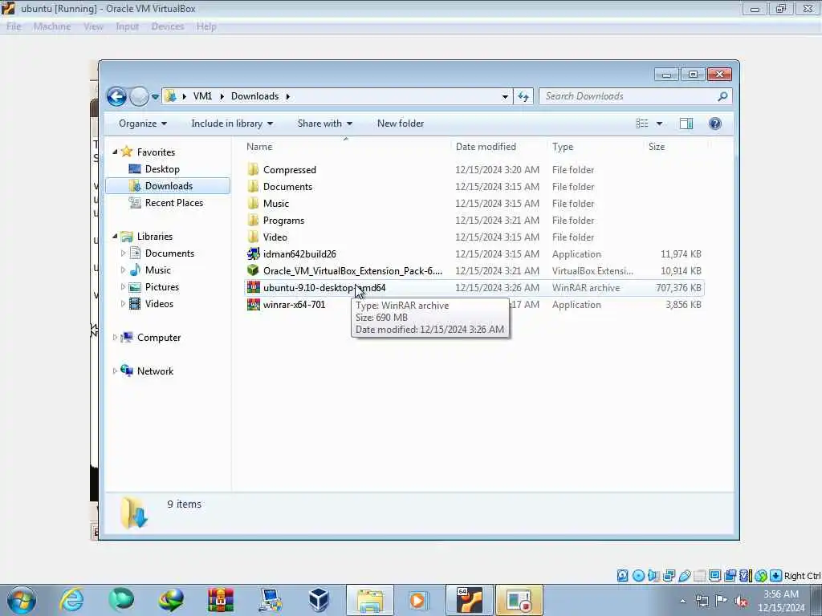This screenshot has width=822, height=616.
Task: Click the network tray icon
Action: (702, 601)
